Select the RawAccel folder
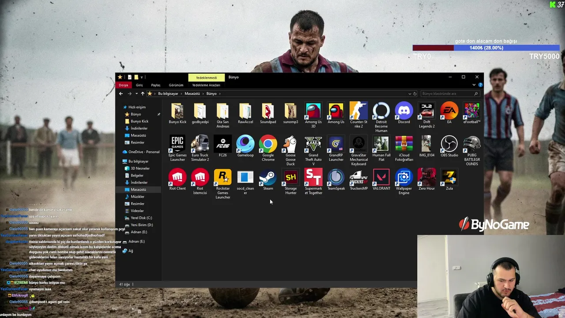Screen dimensions: 565x318 click(245, 113)
